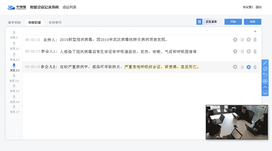This screenshot has width=272, height=151.
Task: Click the 结束 (End) button
Action: (x=253, y=22)
